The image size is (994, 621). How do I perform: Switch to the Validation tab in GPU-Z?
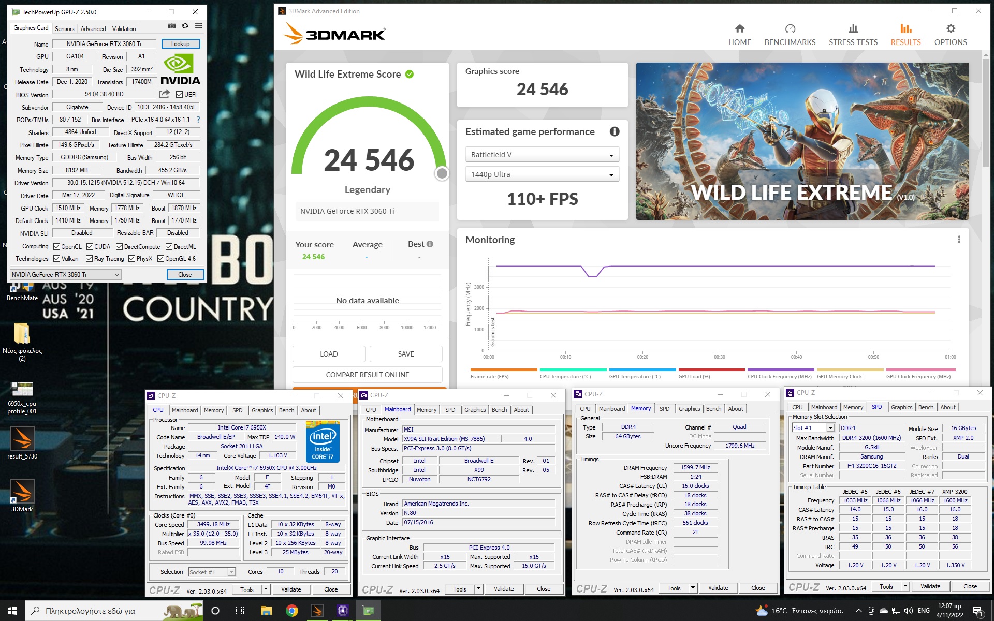(x=124, y=29)
